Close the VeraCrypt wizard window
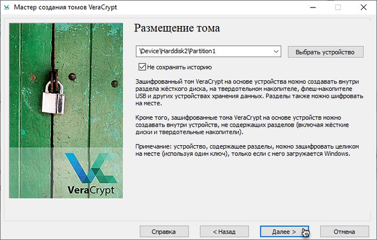Viewport: 377px width, 240px height. pos(364,7)
